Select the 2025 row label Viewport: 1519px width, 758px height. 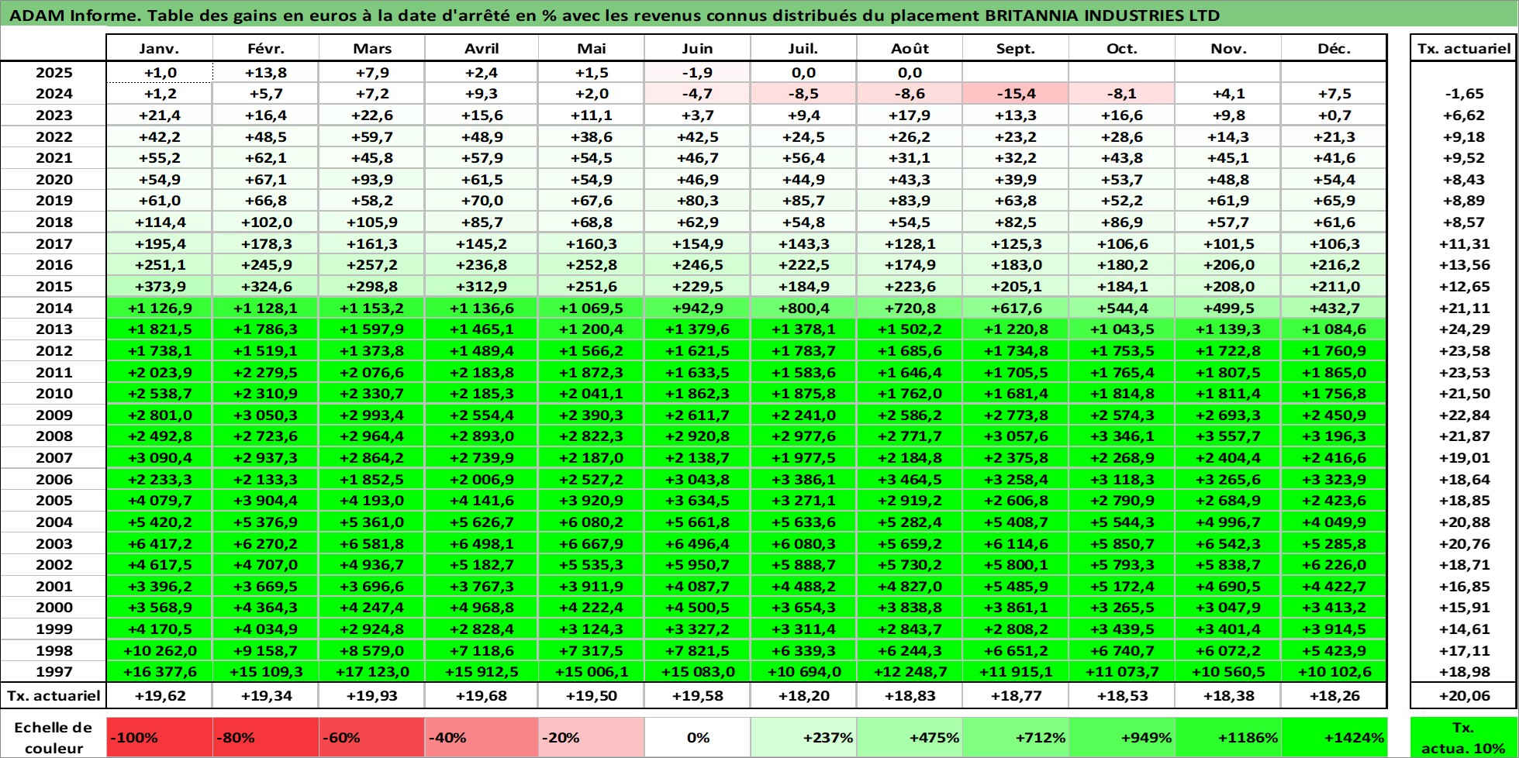coord(54,73)
